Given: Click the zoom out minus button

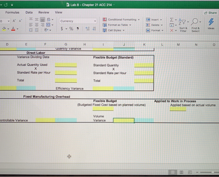Looking at the screenshot, I should pos(197,172).
